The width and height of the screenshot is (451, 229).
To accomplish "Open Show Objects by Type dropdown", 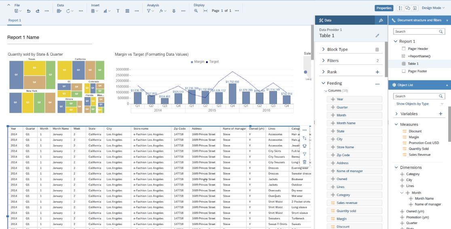I will (x=419, y=104).
